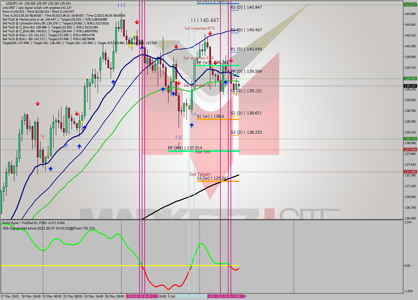Click the S1 (w) 138.6 weekly label
The height and width of the screenshot is (300, 418).
(x=210, y=116)
